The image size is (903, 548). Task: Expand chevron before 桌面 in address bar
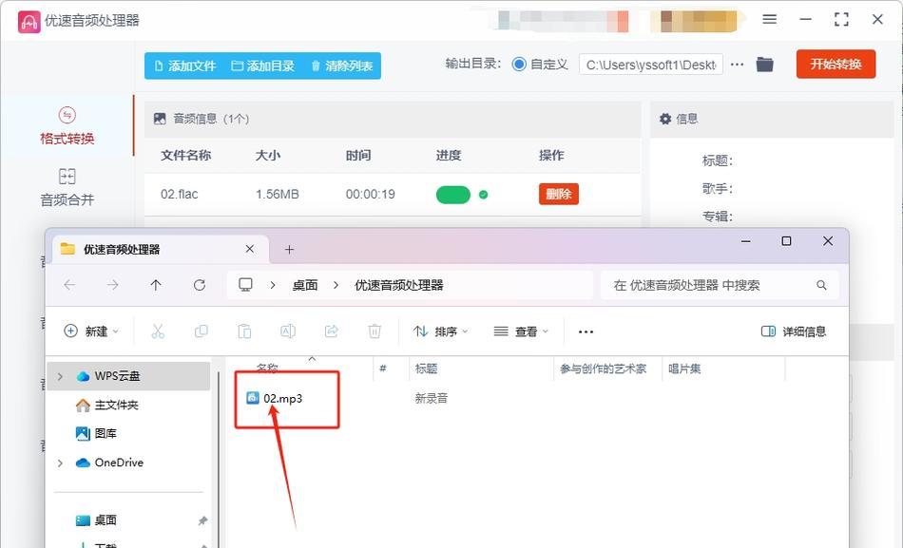273,285
